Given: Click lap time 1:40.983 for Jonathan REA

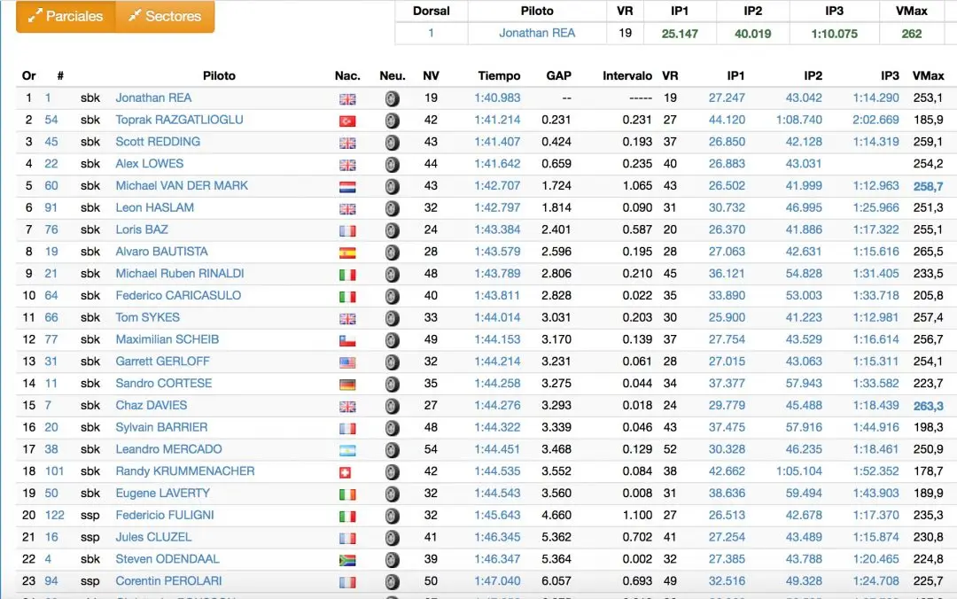Looking at the screenshot, I should click(497, 97).
